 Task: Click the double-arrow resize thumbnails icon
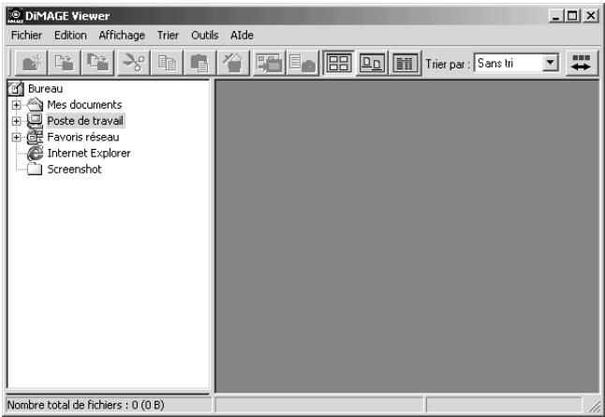click(582, 63)
